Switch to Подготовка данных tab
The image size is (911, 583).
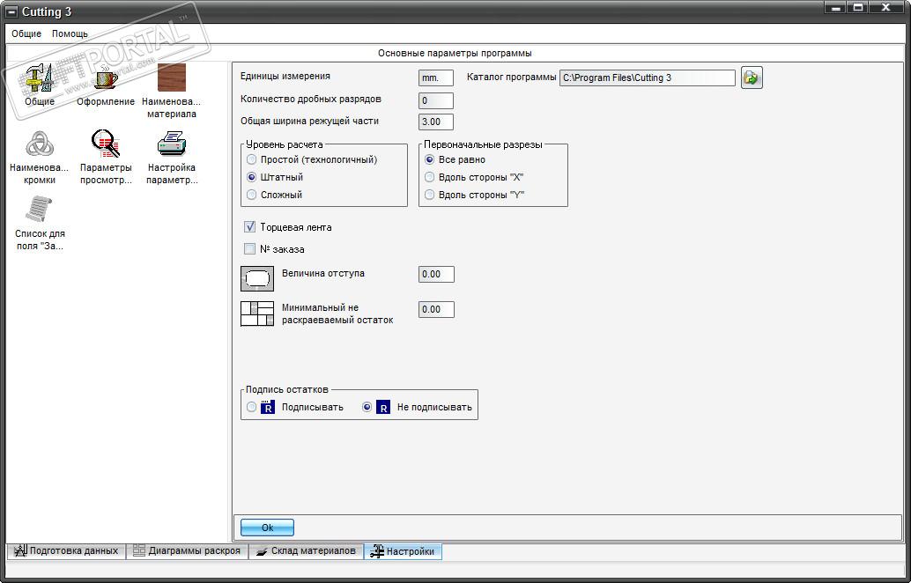pos(66,551)
